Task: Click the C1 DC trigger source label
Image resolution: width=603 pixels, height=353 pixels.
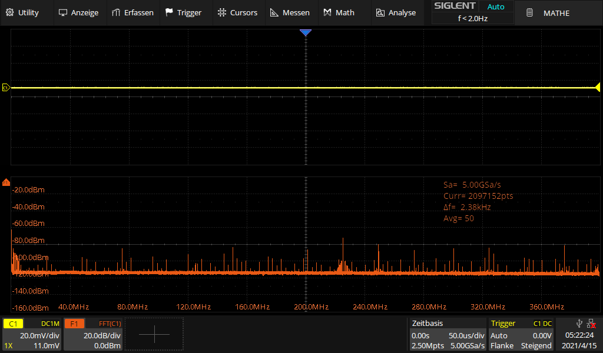Action: tap(542, 324)
